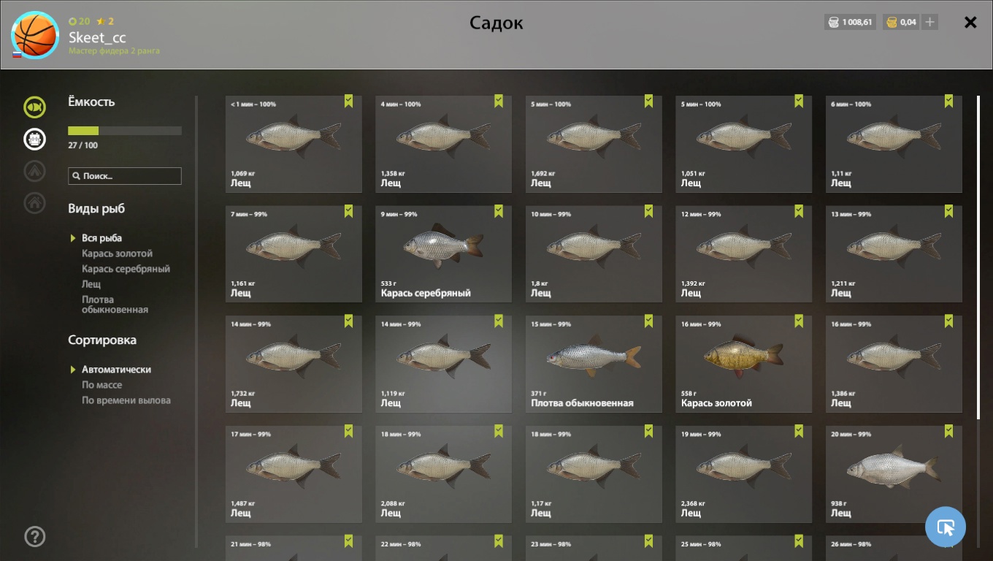This screenshot has width=993, height=561.
Task: Open the help question mark icon
Action: 34,536
